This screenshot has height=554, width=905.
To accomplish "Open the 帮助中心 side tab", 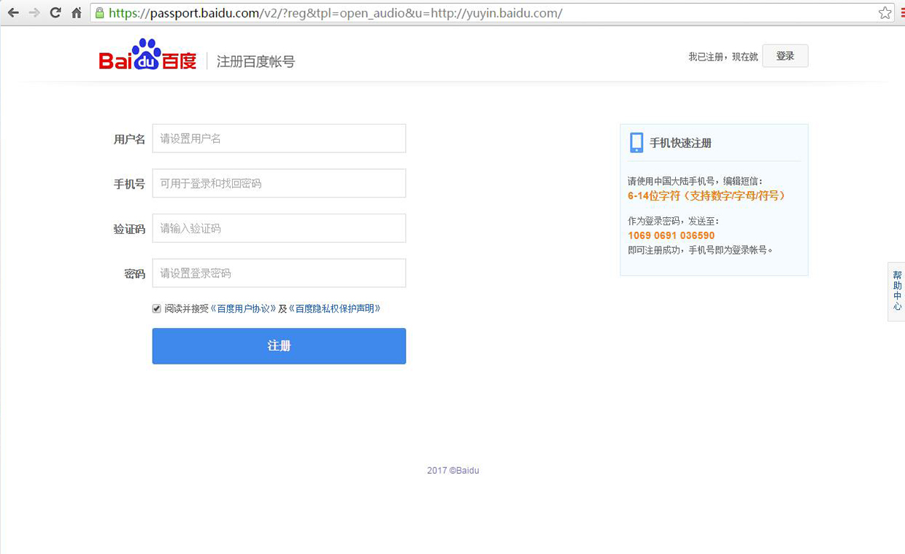I will tap(897, 292).
